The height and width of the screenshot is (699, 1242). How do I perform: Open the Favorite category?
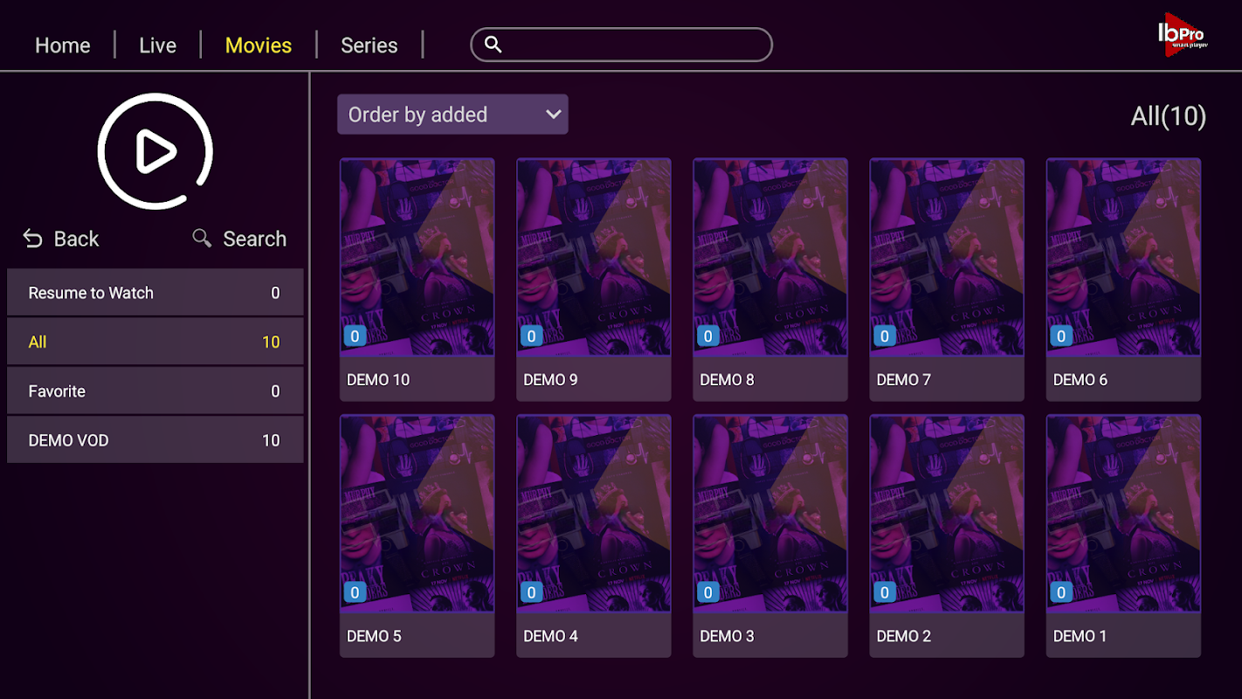coord(155,391)
